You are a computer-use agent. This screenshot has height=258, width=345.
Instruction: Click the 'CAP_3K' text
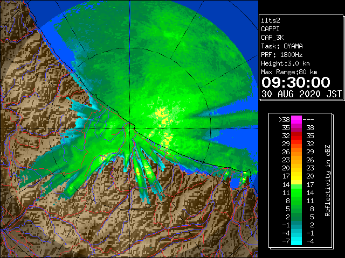tap(272, 38)
